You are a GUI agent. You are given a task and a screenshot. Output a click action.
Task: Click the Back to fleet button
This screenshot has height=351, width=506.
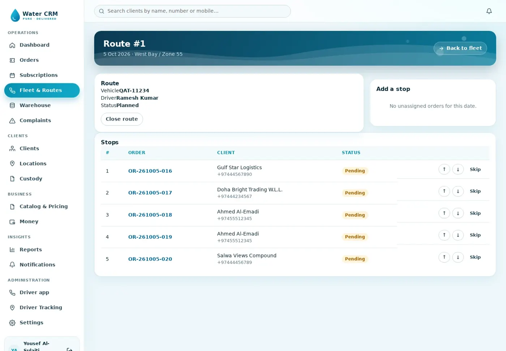pyautogui.click(x=460, y=48)
